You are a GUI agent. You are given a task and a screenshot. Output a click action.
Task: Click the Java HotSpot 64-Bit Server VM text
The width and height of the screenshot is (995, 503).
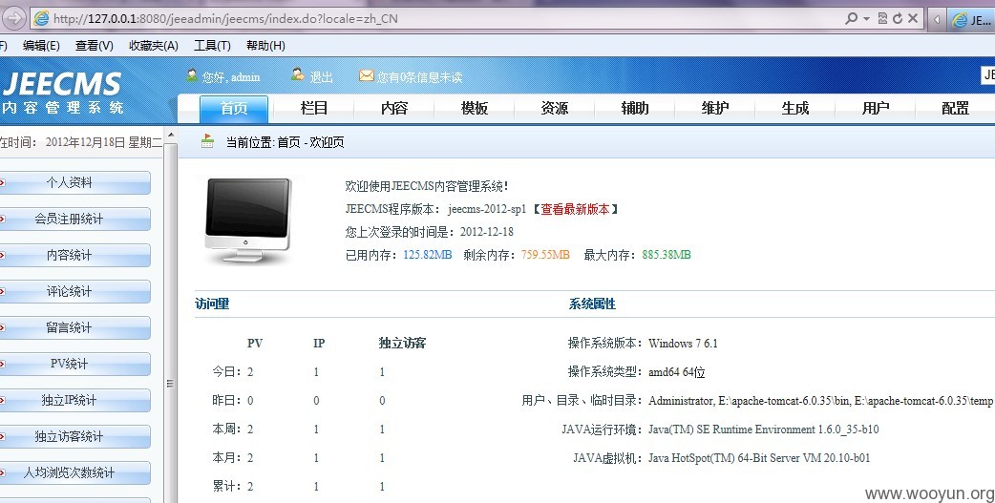click(x=759, y=458)
